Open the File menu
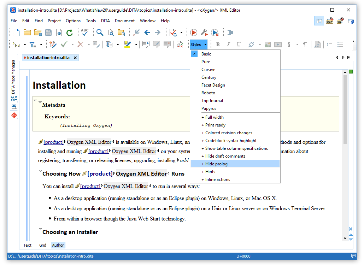Screen dimensions: 364x265 [x=14, y=21]
